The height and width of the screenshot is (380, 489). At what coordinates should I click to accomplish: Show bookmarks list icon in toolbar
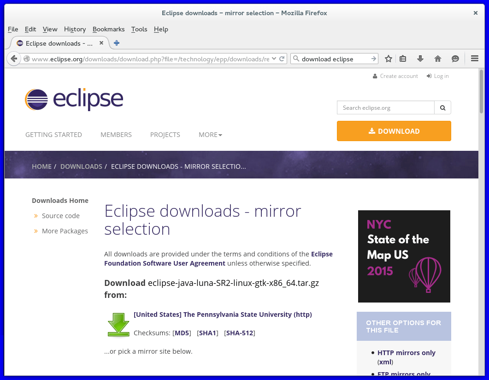pos(403,59)
